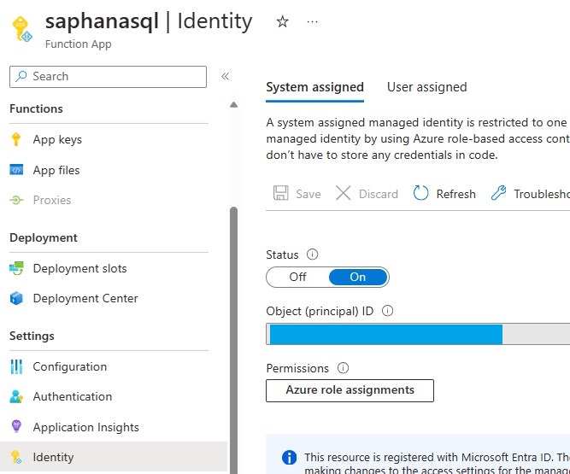Click the Search input field
The height and width of the screenshot is (474, 570).
[108, 77]
